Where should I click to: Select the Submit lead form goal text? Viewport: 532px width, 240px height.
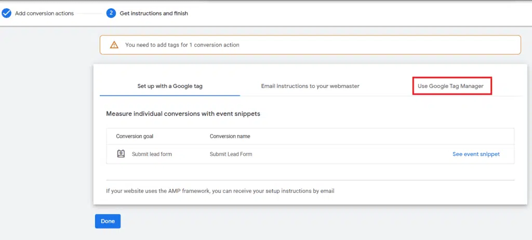pyautogui.click(x=152, y=154)
